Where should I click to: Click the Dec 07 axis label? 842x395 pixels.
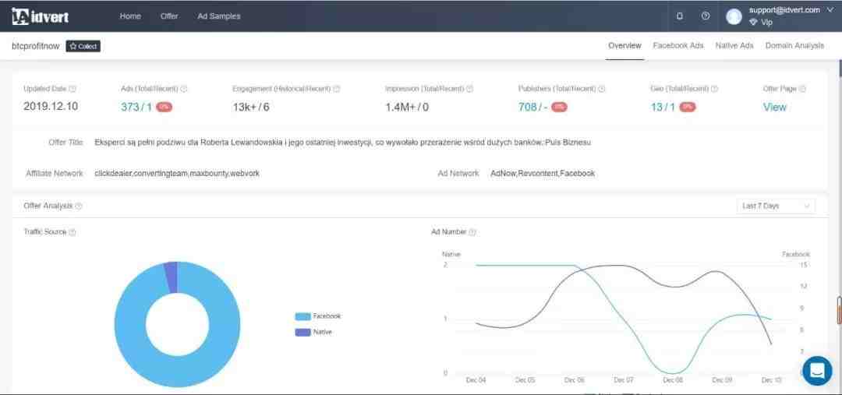624,380
